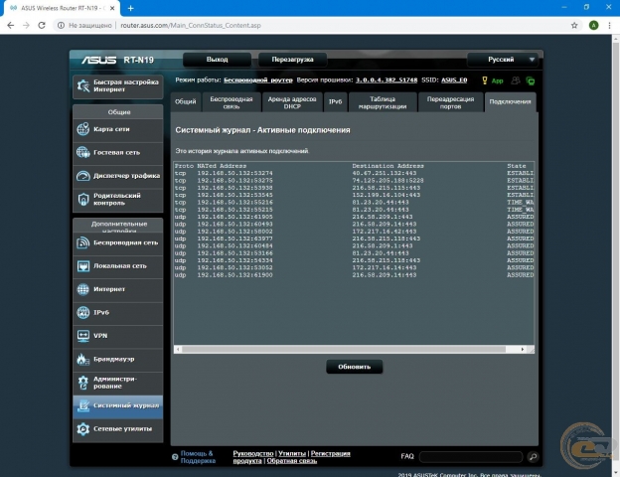Select the Подключения tab
The width and height of the screenshot is (620, 477).
(510, 101)
